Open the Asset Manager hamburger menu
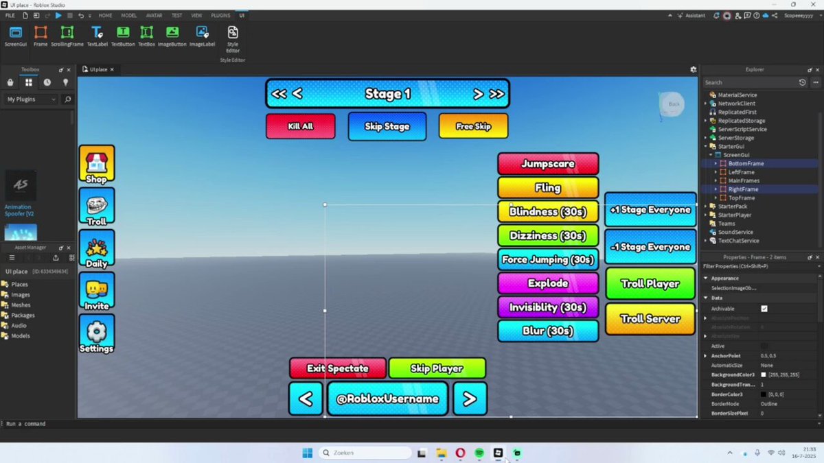This screenshot has width=824, height=463. tap(11, 258)
